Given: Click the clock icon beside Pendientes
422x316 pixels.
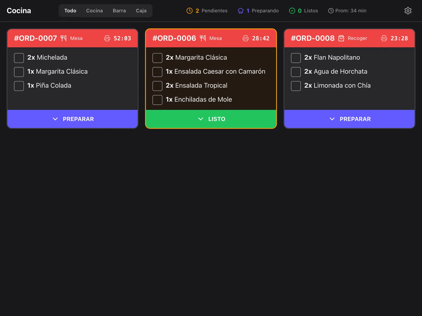Looking at the screenshot, I should 189,11.
